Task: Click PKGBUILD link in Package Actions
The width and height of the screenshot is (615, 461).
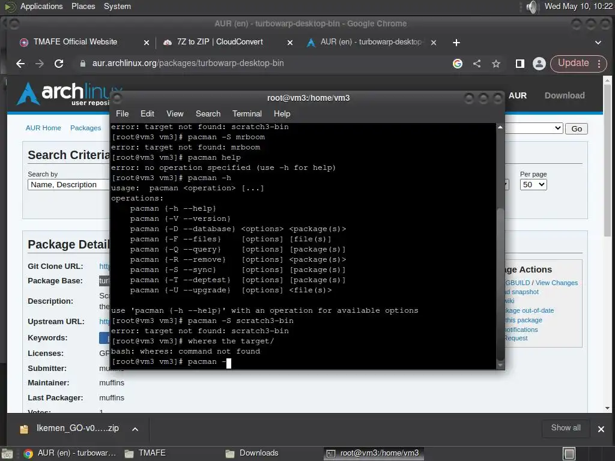Action: click(x=517, y=283)
